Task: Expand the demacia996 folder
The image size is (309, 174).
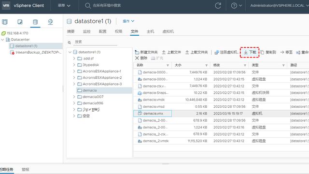Action: (x=74, y=103)
